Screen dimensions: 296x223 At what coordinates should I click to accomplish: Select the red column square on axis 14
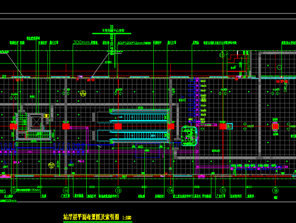(66, 126)
